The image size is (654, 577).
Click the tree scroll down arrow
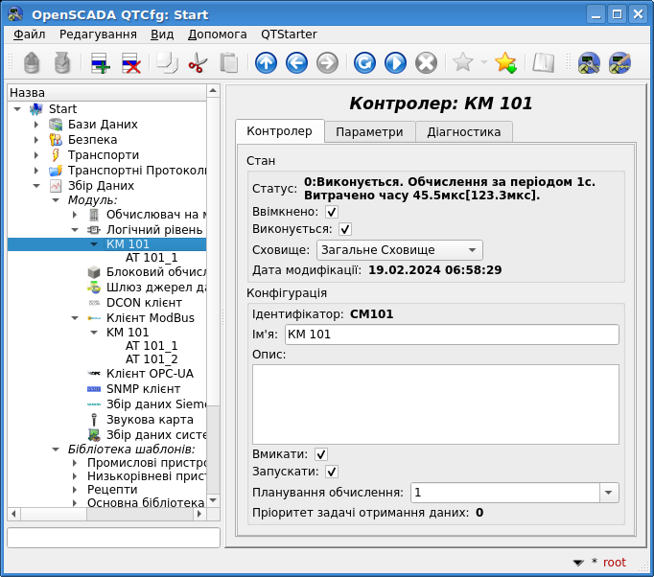(213, 500)
